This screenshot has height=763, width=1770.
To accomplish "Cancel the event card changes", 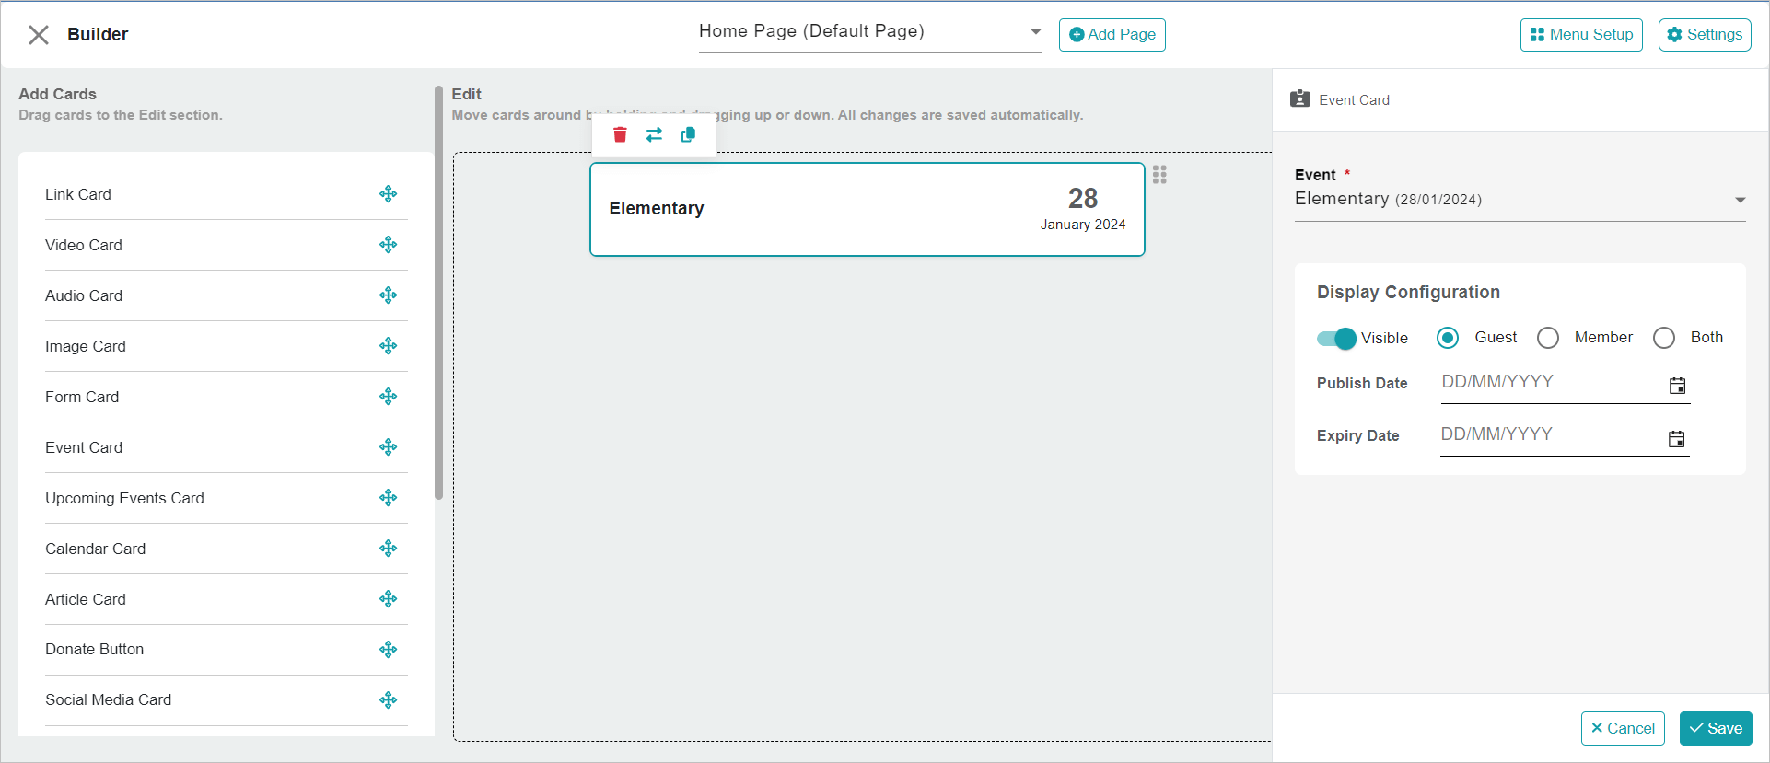I will [x=1623, y=728].
